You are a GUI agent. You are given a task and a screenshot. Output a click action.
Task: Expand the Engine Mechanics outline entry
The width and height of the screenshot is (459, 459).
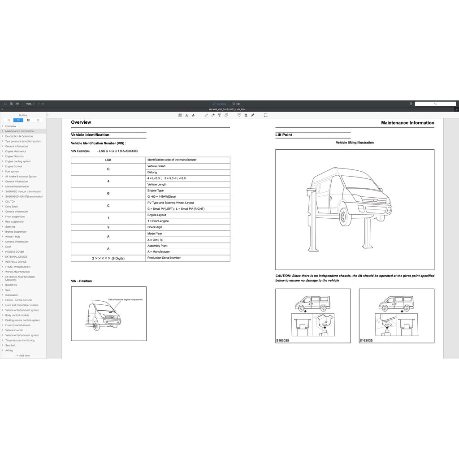click(x=2, y=151)
